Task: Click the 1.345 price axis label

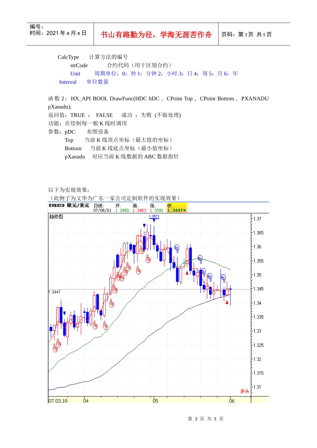Action: point(258,289)
